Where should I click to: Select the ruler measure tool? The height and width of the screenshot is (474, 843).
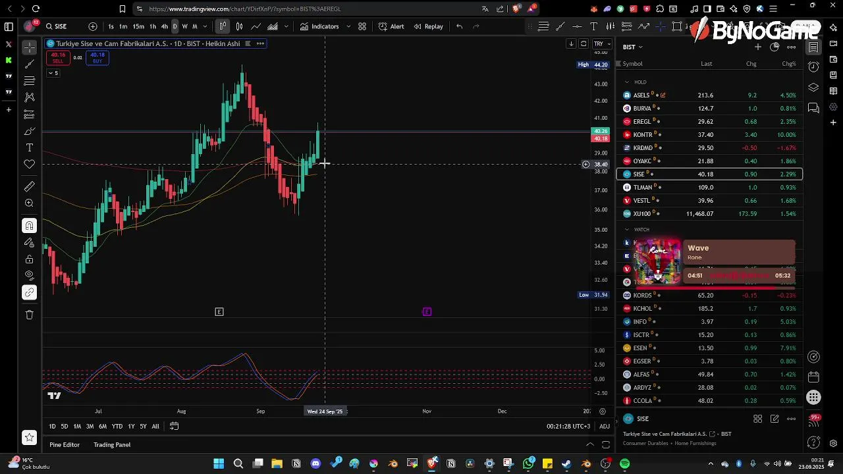click(29, 187)
